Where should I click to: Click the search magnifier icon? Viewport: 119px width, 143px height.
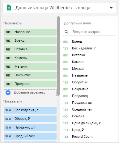click(66, 32)
